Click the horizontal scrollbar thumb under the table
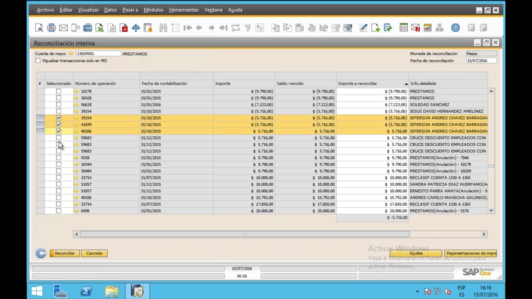 (x=245, y=234)
